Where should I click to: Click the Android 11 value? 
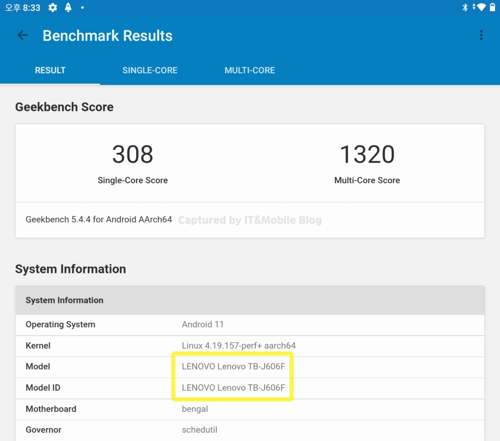(x=203, y=325)
